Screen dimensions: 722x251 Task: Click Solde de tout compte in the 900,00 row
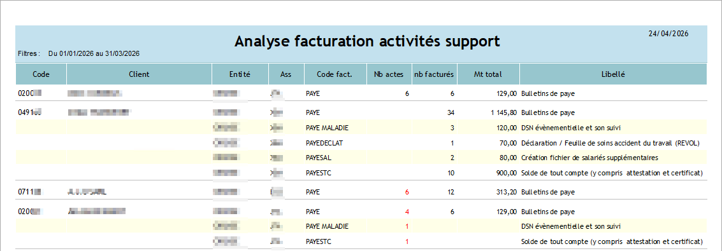click(612, 173)
